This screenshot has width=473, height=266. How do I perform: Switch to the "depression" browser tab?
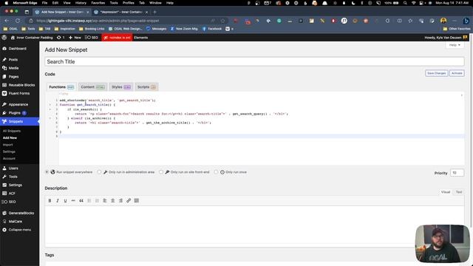pyautogui.click(x=120, y=12)
